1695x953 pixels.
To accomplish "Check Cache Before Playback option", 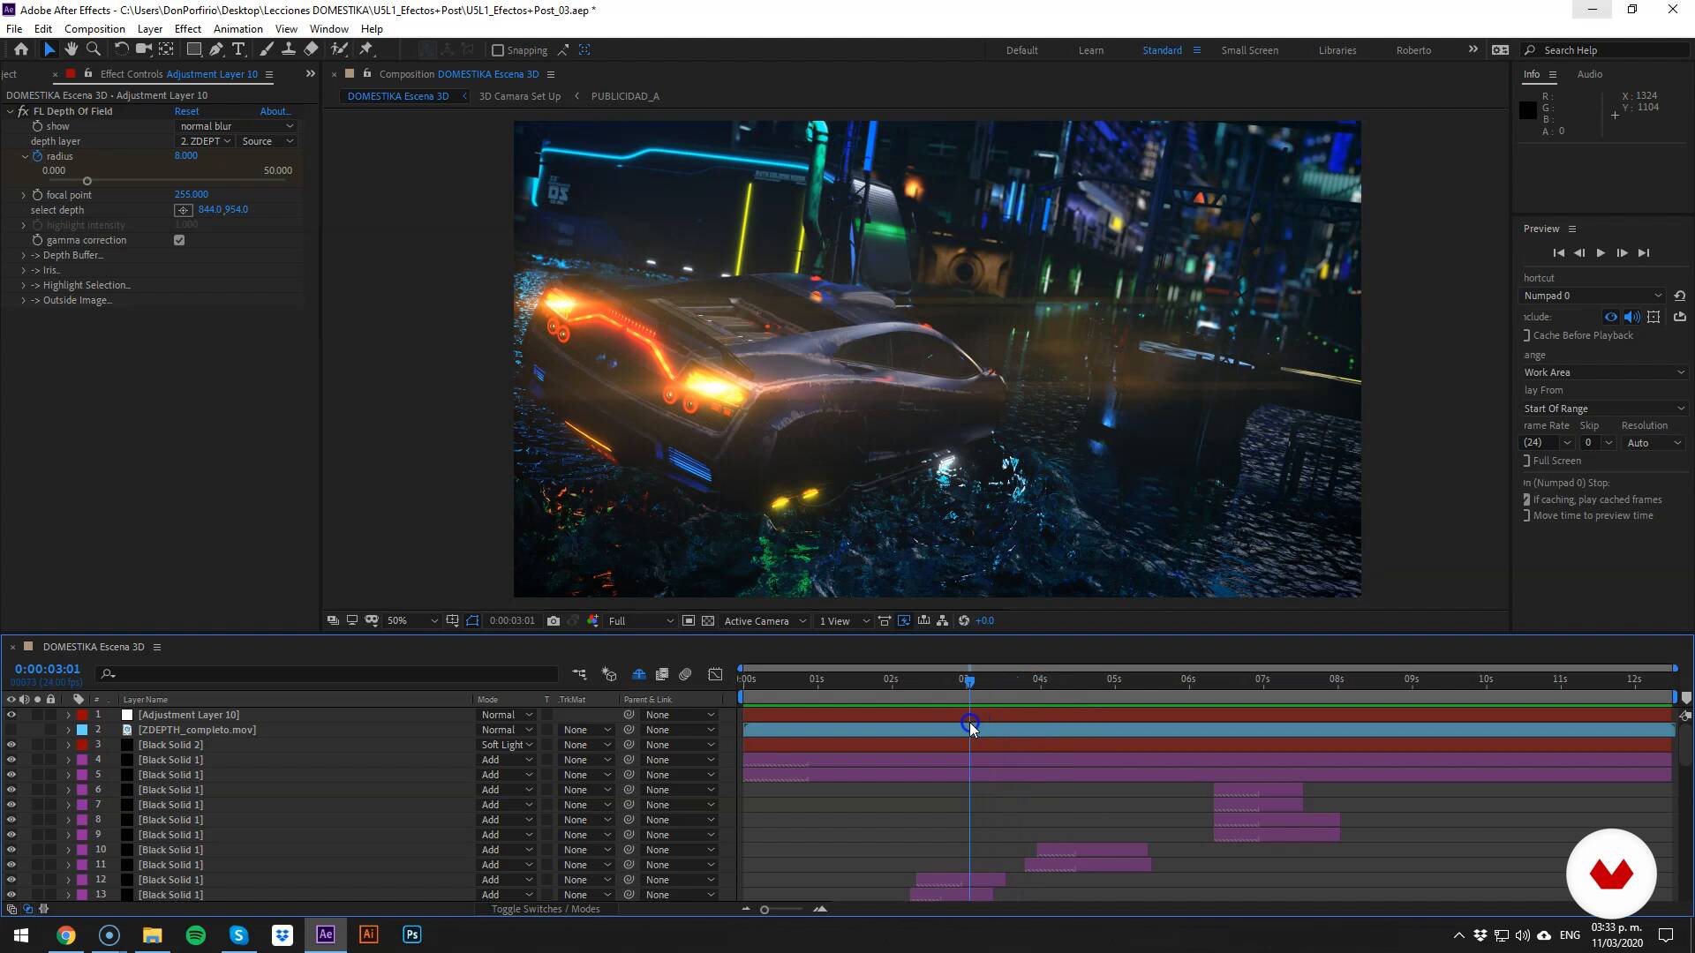I will pyautogui.click(x=1526, y=335).
